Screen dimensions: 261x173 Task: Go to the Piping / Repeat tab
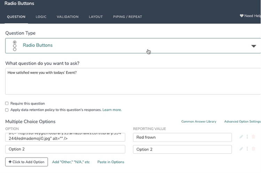pos(127,17)
